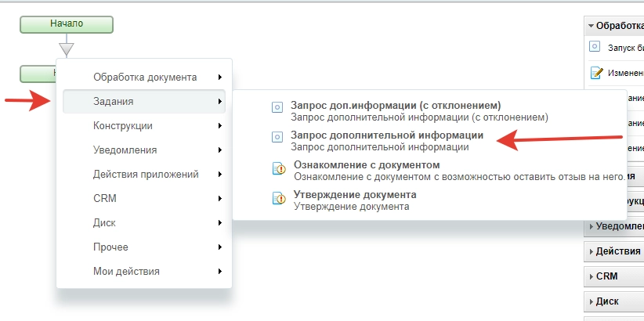Open the Диск entry in the context menu
This screenshot has height=321, width=644.
pos(144,222)
